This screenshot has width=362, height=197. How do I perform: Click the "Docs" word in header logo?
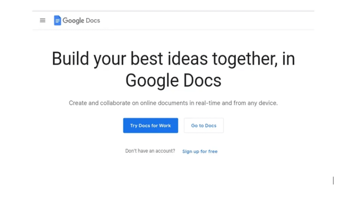(93, 20)
